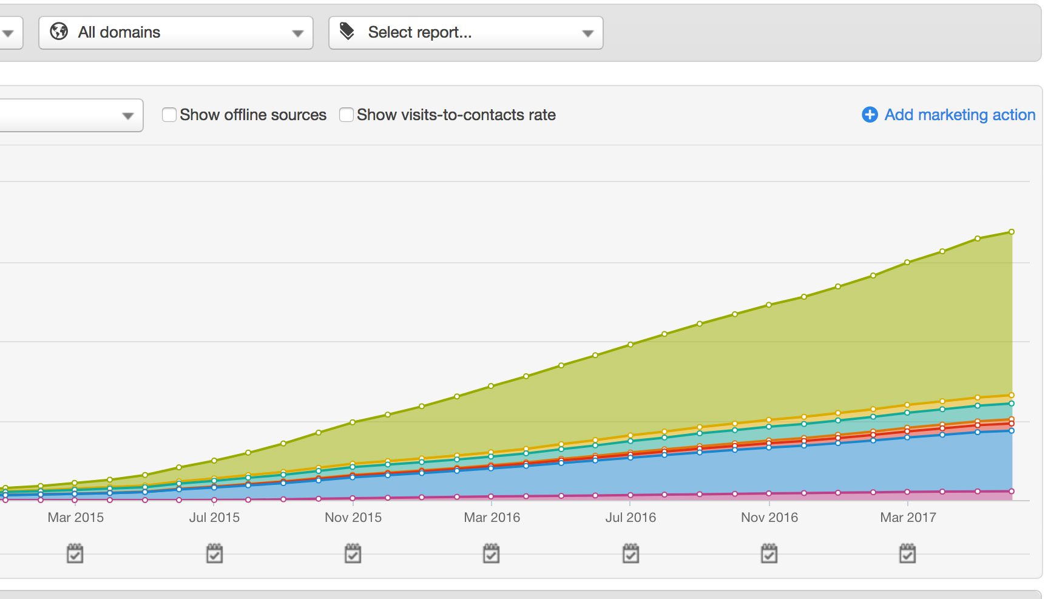Click the Nov 2016 axis label
The height and width of the screenshot is (599, 1048).
(x=769, y=518)
